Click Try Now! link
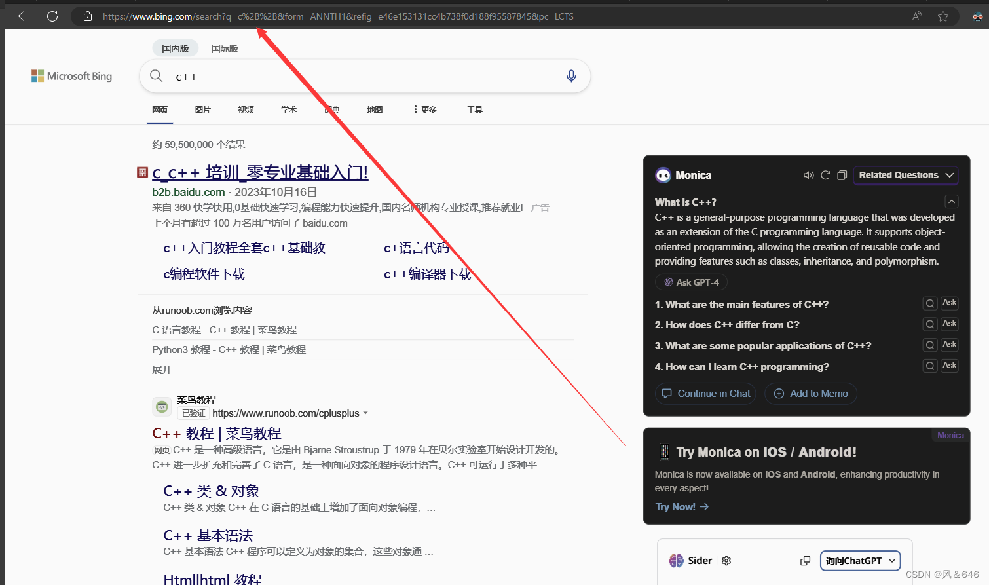Viewport: 989px width, 585px height. point(682,507)
